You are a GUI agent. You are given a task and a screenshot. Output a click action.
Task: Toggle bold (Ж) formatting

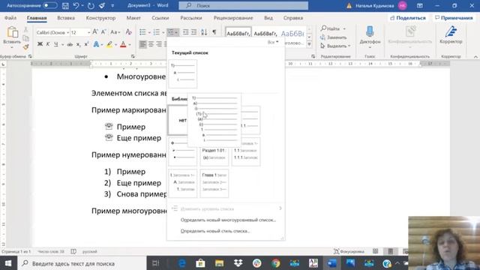click(40, 45)
